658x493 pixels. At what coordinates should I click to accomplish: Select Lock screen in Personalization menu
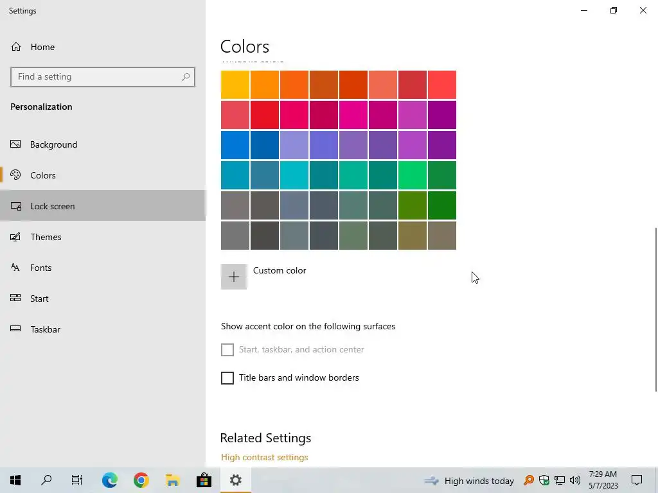coord(103,206)
